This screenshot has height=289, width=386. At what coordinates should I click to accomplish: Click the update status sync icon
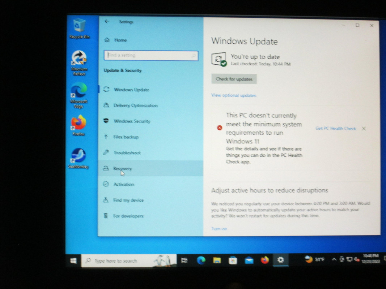point(219,59)
